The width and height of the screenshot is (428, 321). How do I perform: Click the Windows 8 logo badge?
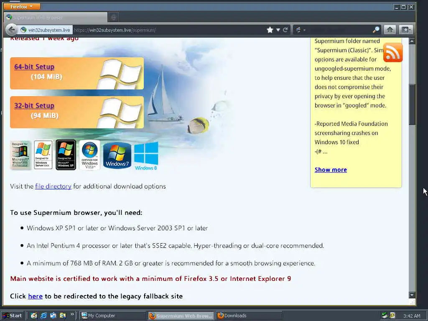tap(146, 155)
